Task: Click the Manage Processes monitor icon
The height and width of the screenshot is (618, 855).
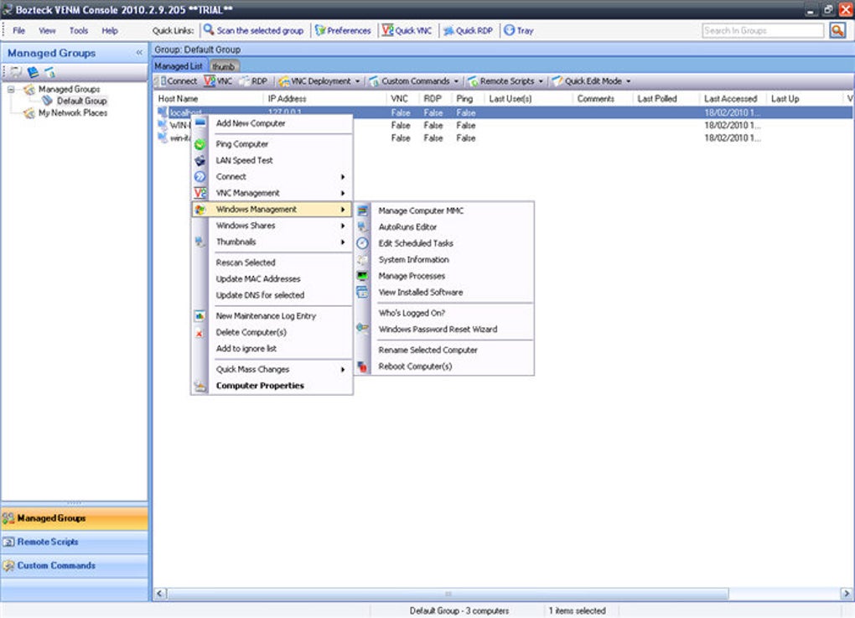Action: (x=363, y=276)
